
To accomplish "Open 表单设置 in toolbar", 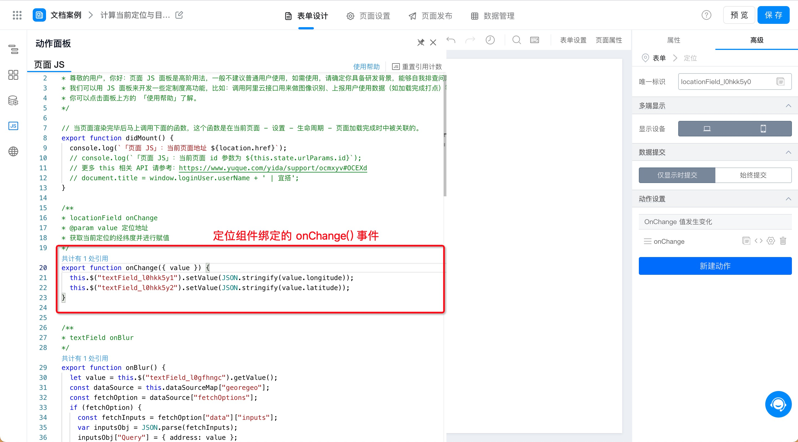I will (573, 40).
